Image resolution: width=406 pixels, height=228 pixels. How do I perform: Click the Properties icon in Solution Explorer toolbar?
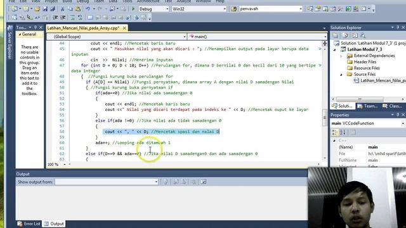click(336, 35)
